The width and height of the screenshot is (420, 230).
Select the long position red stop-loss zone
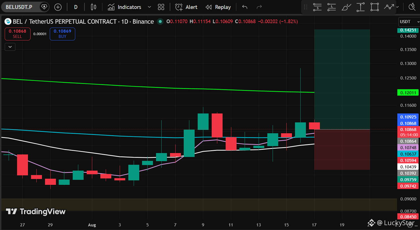coord(342,150)
